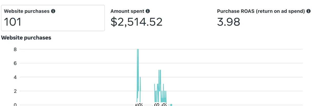The image size is (316, 106).
Task: Click the y-axis label 6
Action: click(x=15, y=63)
